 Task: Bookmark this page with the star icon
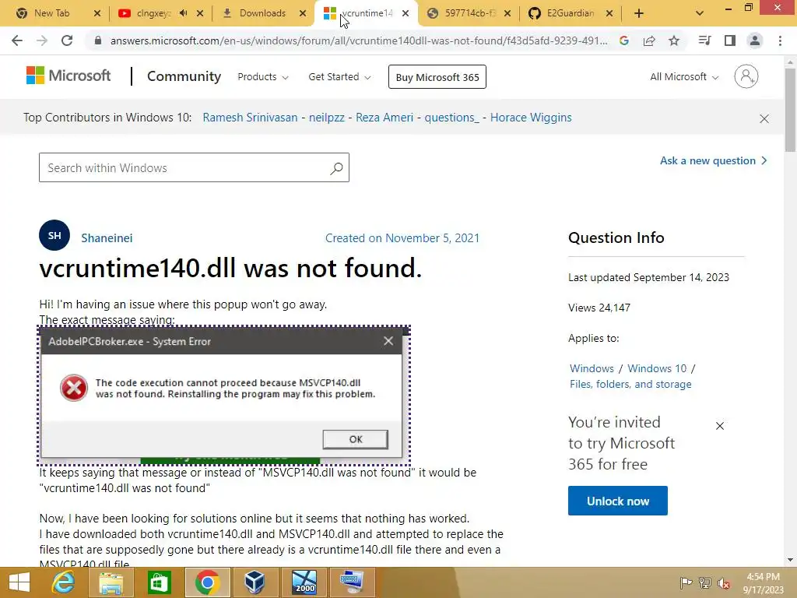[x=674, y=40]
